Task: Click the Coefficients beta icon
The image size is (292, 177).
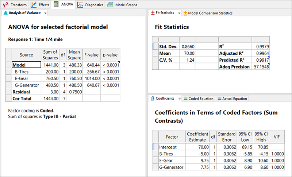Action: point(153,99)
